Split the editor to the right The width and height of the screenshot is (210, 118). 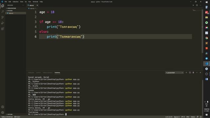pyautogui.click(x=197, y=5)
